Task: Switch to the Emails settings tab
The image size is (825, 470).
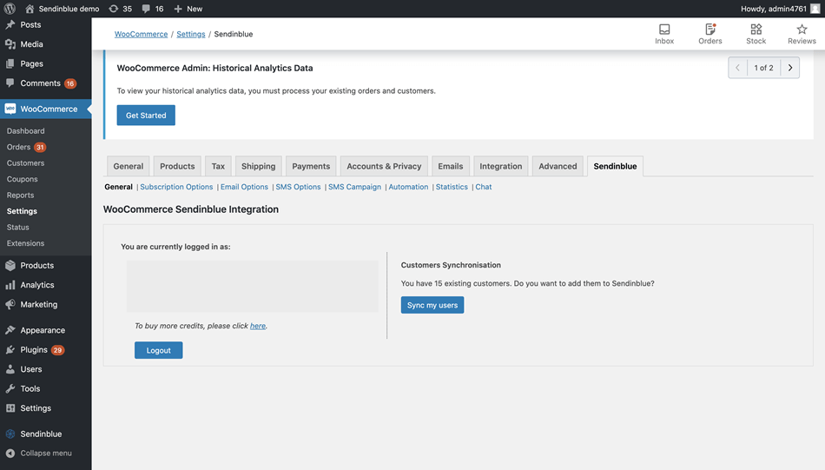Action: pos(451,166)
